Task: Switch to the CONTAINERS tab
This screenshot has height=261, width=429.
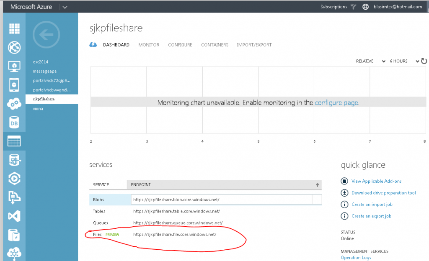Action: click(x=214, y=45)
